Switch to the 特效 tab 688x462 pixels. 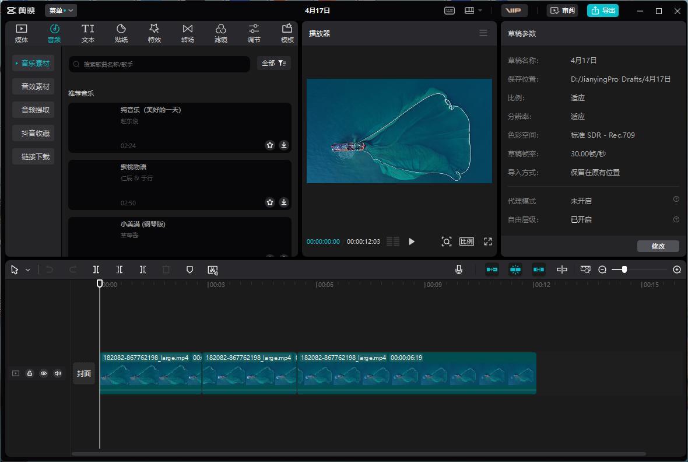pyautogui.click(x=154, y=33)
